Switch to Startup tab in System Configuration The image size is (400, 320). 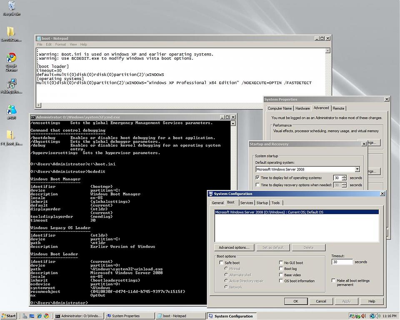coord(262,203)
